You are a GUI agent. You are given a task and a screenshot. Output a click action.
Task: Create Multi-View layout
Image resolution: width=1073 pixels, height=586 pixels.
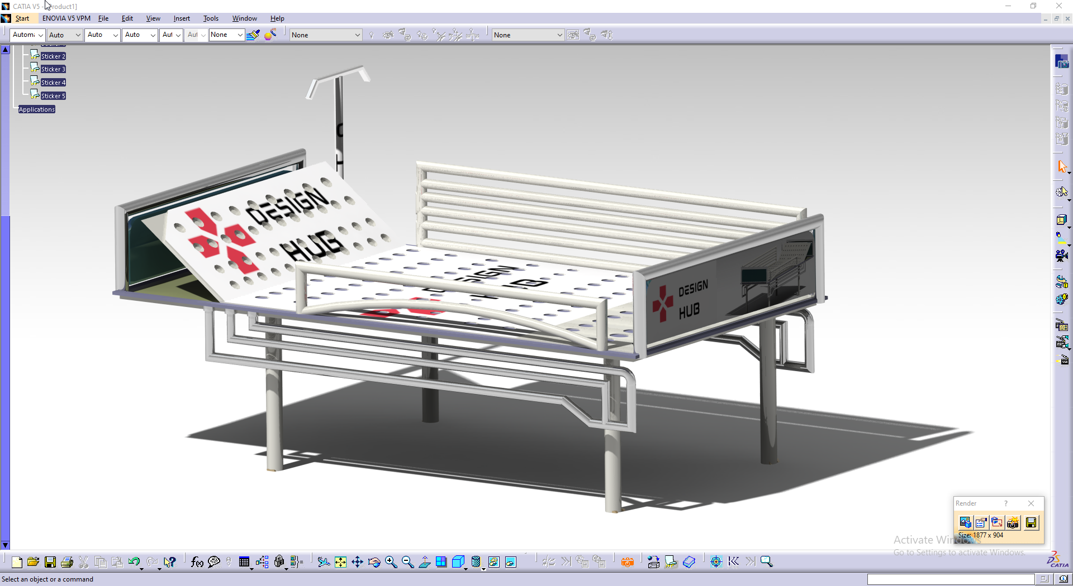(441, 562)
